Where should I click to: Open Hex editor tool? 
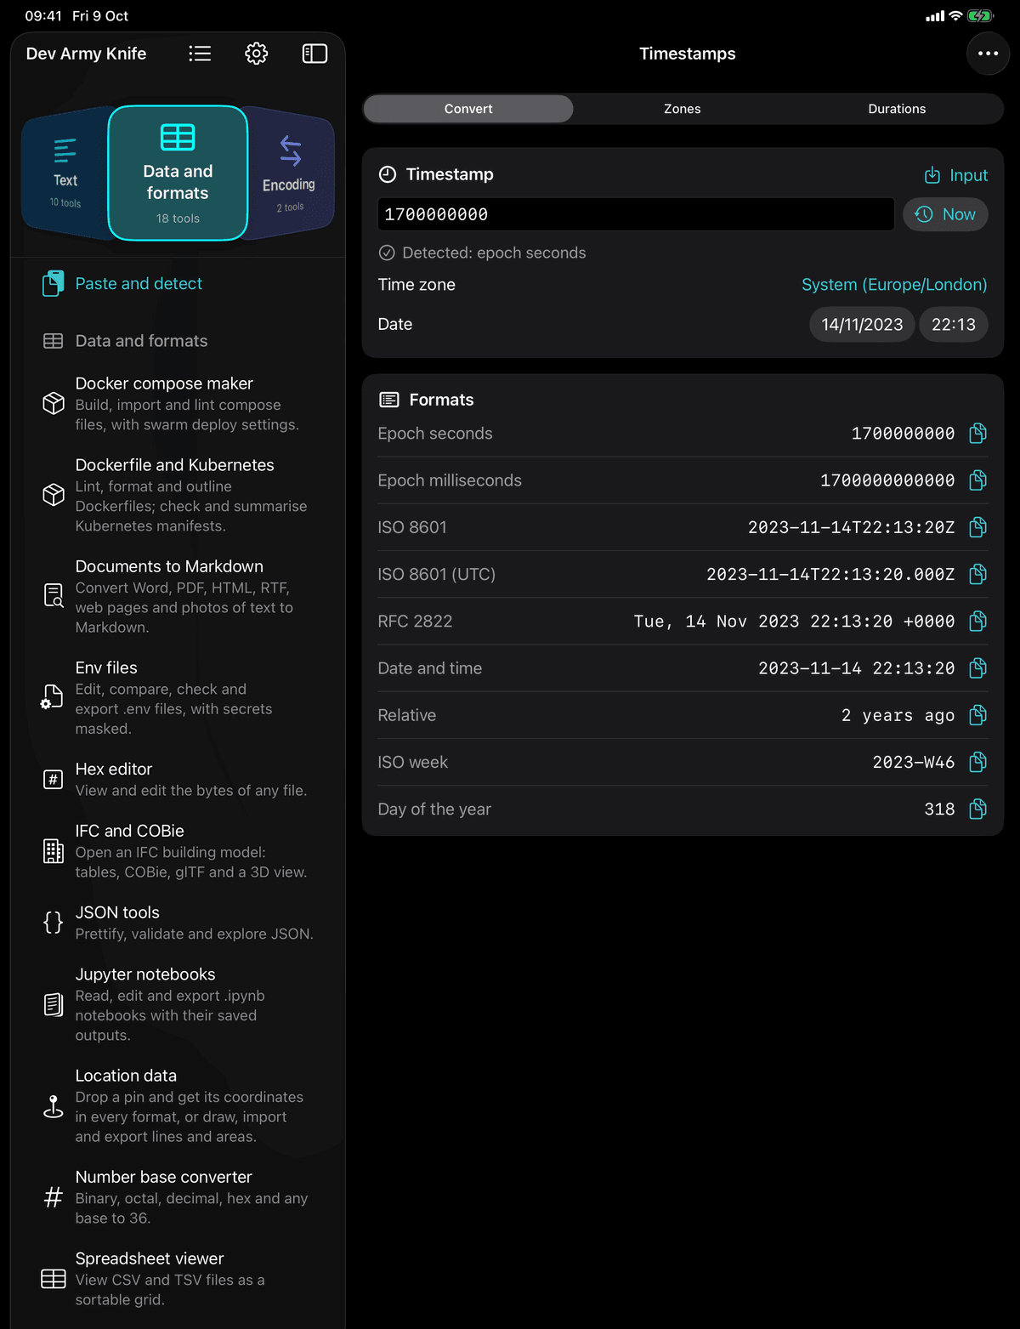(178, 779)
